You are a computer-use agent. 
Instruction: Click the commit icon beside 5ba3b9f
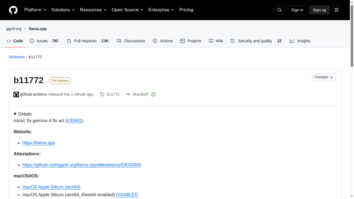(128, 94)
